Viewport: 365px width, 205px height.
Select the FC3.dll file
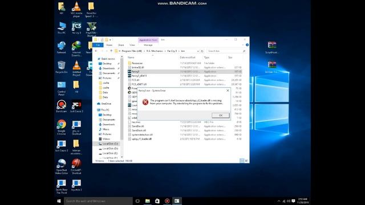[x=136, y=80]
